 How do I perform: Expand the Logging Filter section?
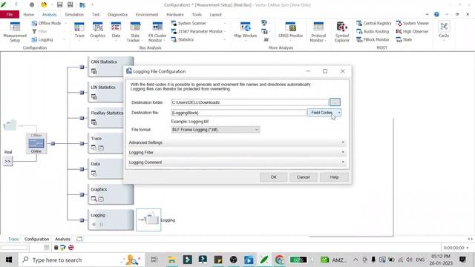(237, 152)
